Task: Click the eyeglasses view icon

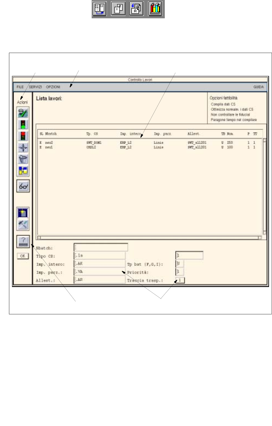Action: [23, 186]
